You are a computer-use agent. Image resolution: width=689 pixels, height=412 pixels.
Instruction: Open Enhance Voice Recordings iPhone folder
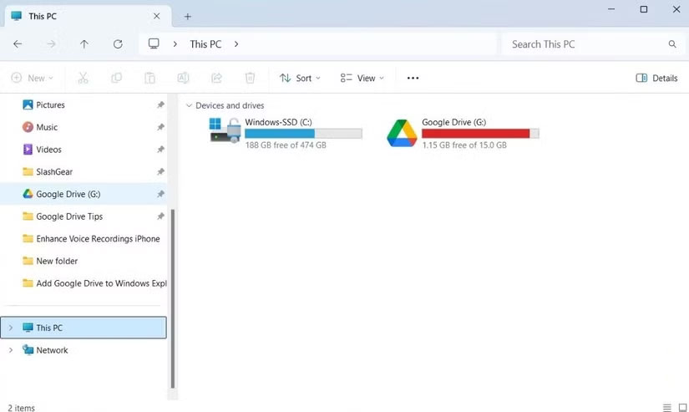(x=98, y=239)
